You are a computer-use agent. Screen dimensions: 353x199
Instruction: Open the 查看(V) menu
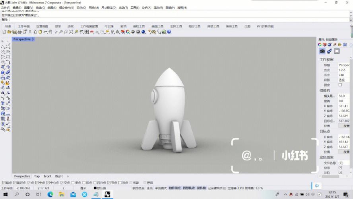(x=29, y=8)
